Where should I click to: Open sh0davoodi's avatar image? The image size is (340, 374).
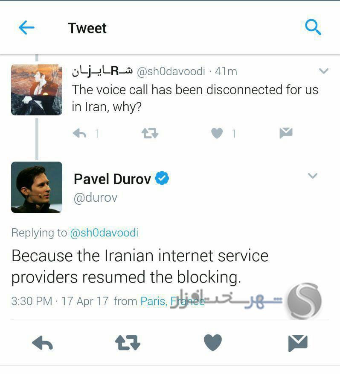37,90
